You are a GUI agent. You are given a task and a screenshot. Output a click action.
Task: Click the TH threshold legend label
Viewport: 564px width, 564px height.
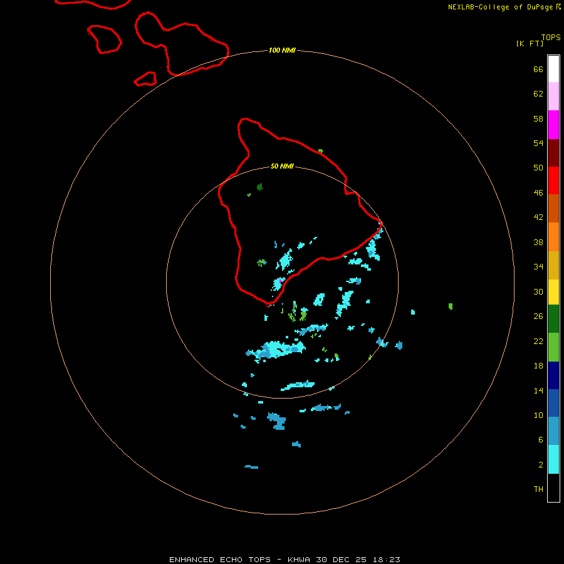click(538, 489)
